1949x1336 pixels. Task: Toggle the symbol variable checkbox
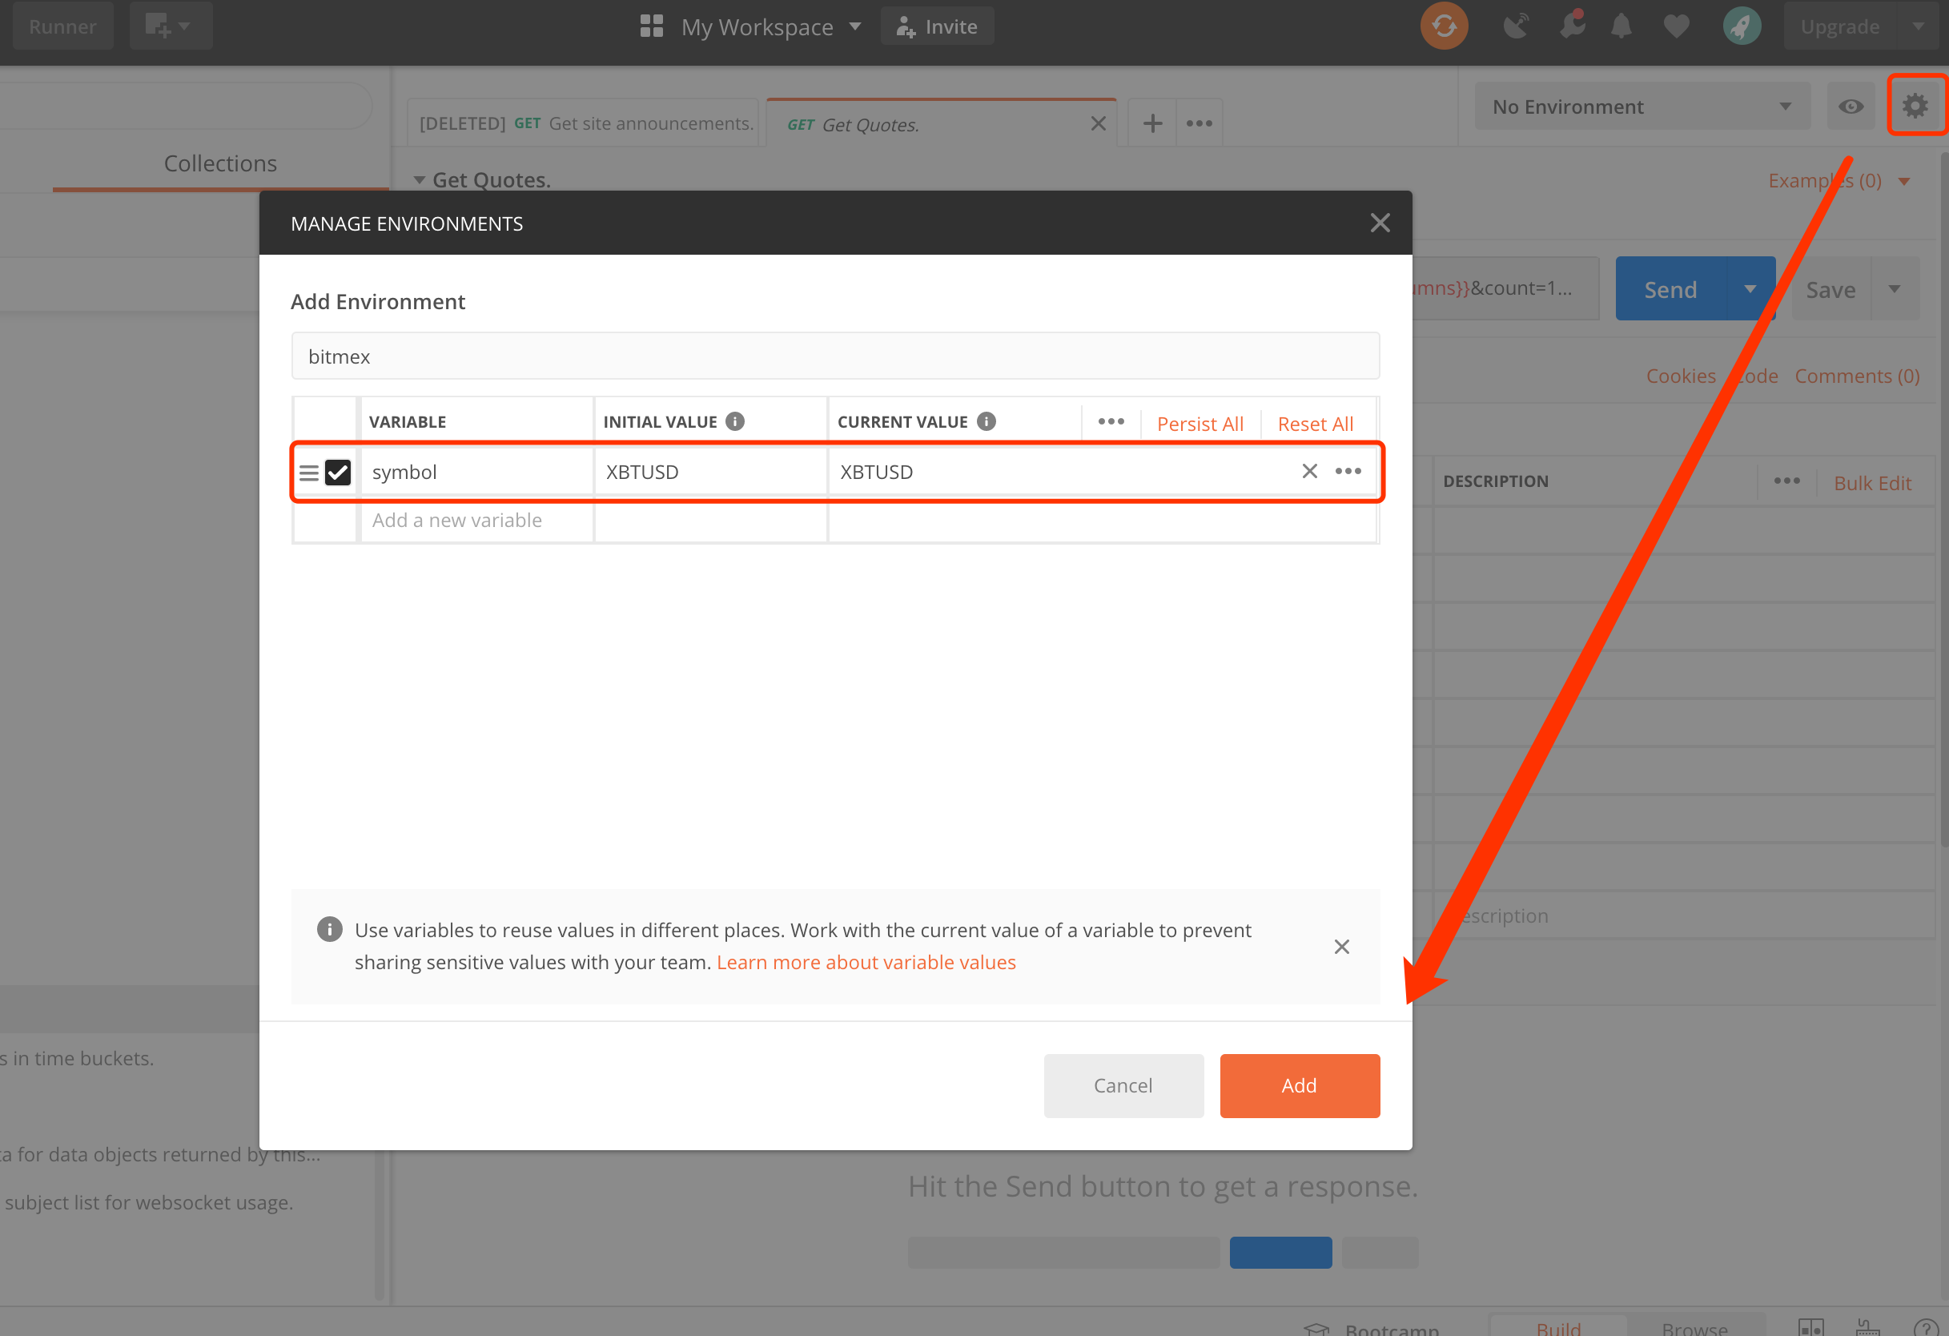pos(337,473)
